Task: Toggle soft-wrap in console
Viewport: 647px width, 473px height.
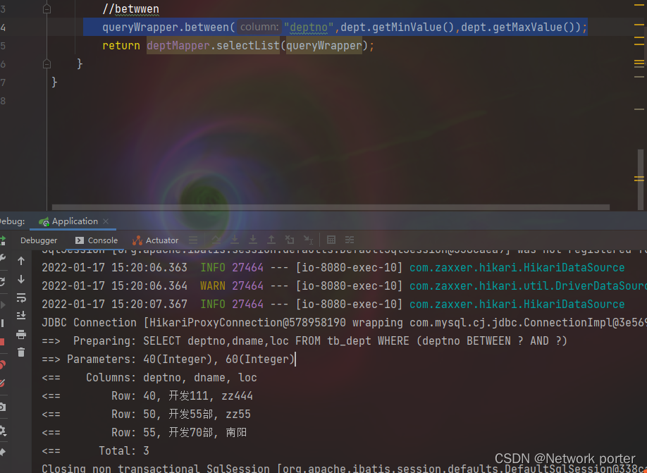Action: coord(21,297)
